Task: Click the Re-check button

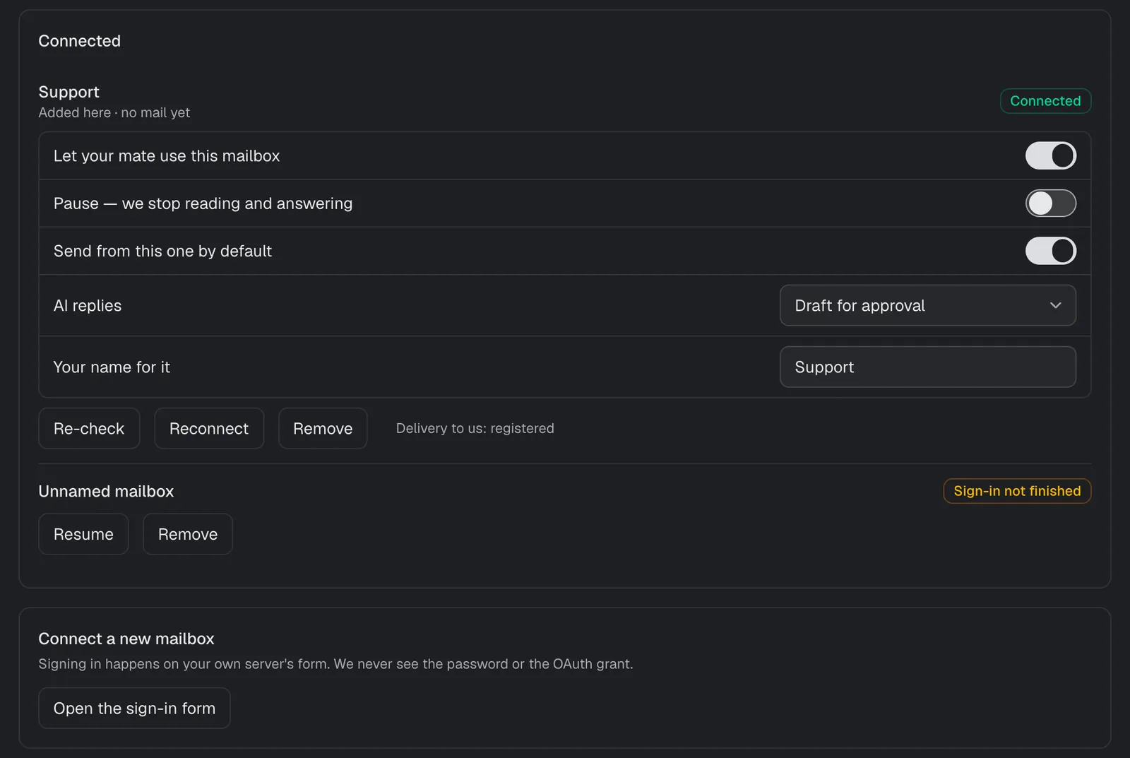Action: [89, 428]
